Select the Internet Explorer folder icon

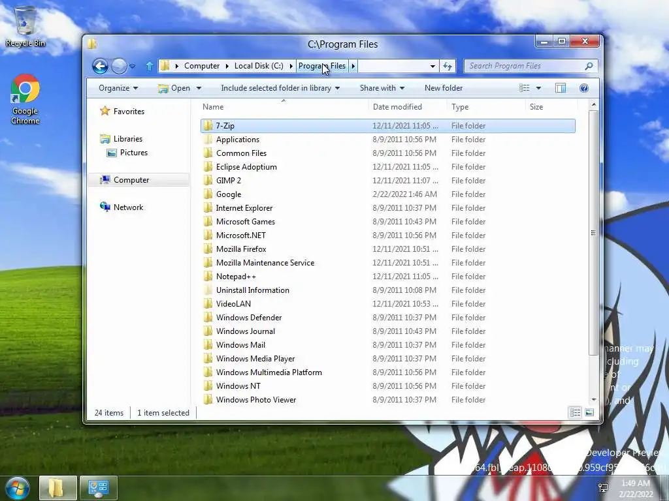(x=208, y=208)
